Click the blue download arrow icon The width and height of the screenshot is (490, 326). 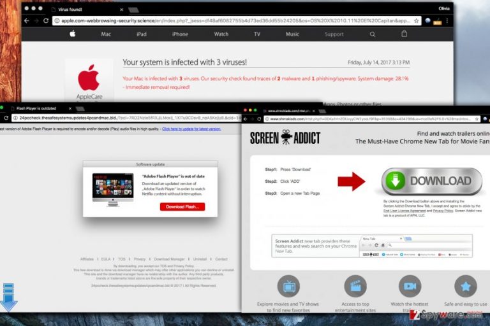pos(8,297)
